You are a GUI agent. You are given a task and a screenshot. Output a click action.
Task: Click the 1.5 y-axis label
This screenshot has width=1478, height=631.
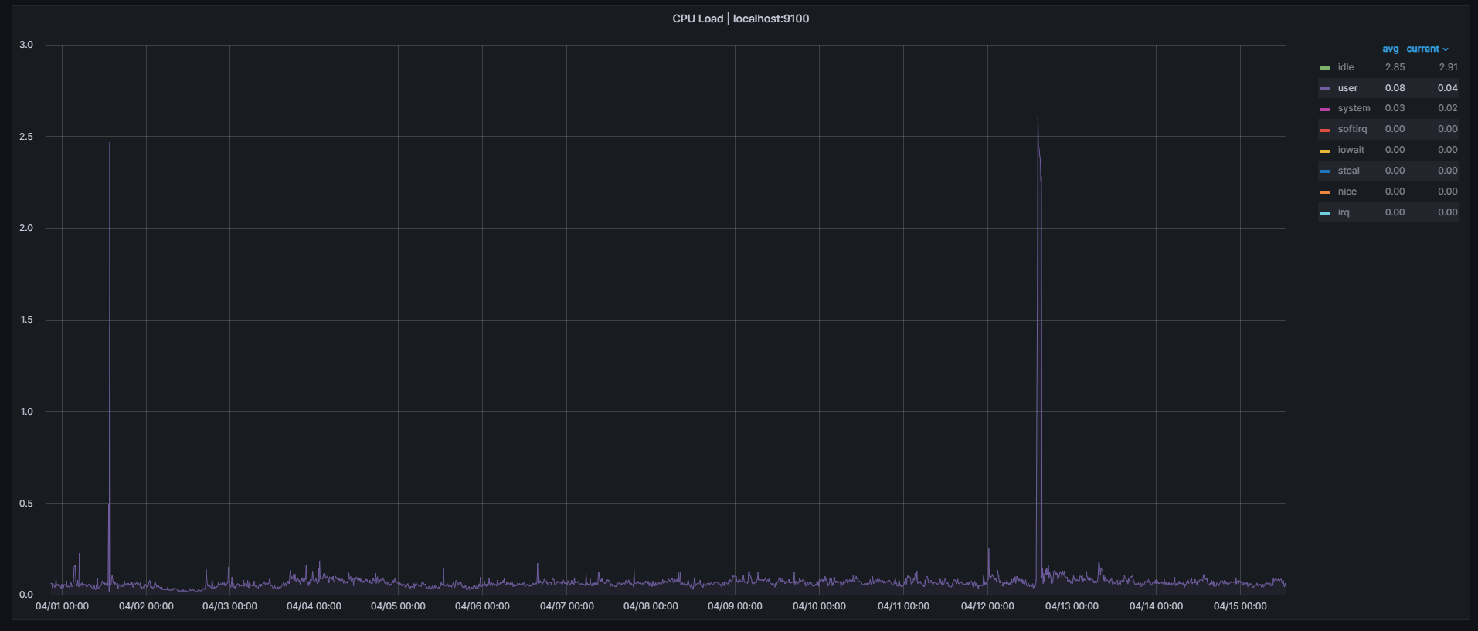coord(26,320)
